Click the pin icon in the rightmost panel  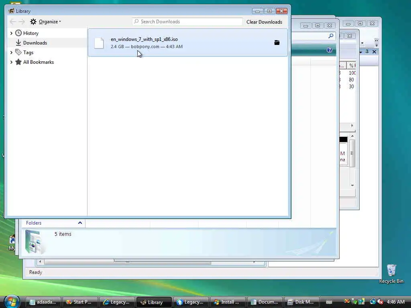(367, 52)
